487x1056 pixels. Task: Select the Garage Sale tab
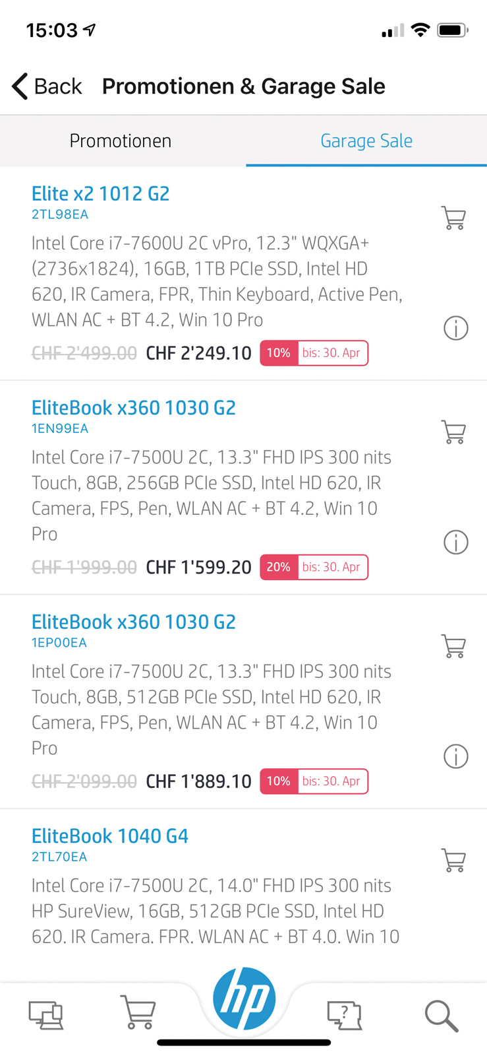coord(366,141)
